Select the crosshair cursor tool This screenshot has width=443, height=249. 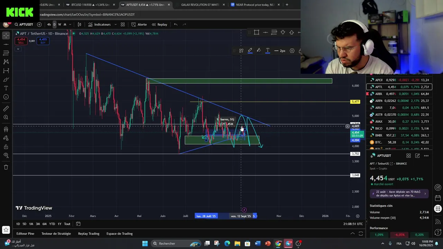(x=6, y=36)
